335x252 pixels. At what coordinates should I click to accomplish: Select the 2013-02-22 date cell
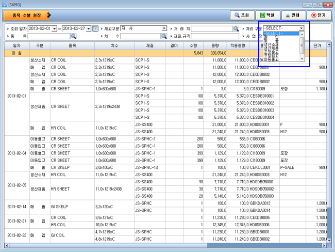click(x=17, y=235)
